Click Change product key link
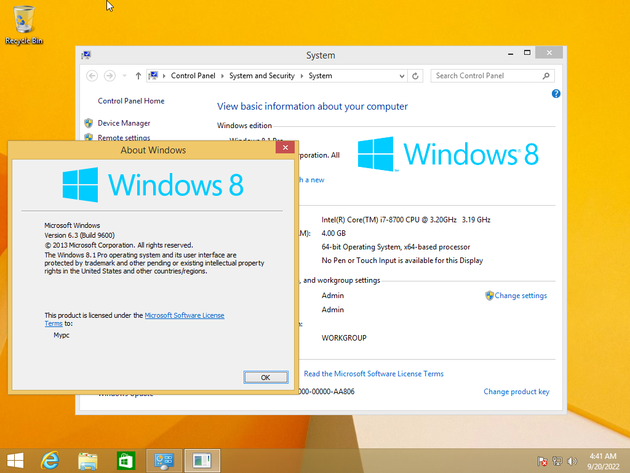630x473 pixels. (516, 392)
